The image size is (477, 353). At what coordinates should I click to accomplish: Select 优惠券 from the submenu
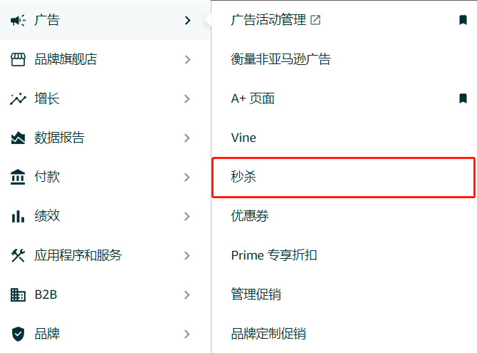point(250,216)
